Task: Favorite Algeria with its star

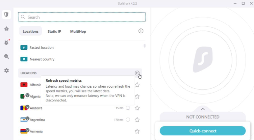Action: [x=137, y=97]
